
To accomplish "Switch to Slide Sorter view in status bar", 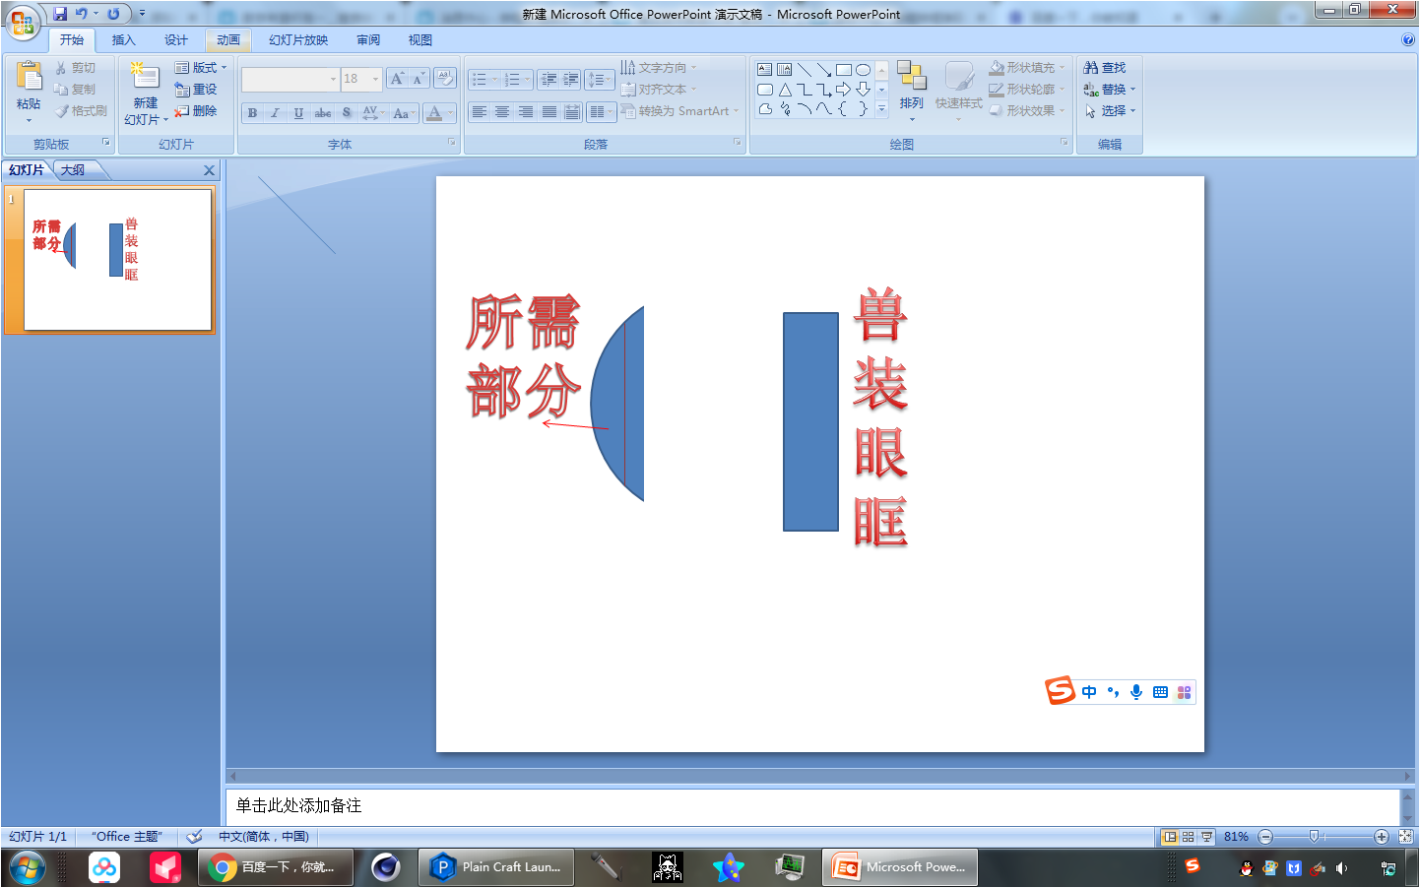I will tap(1188, 837).
